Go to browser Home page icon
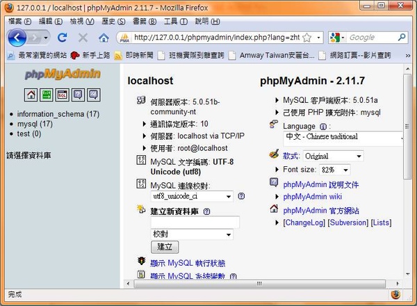The image size is (417, 306). [104, 38]
